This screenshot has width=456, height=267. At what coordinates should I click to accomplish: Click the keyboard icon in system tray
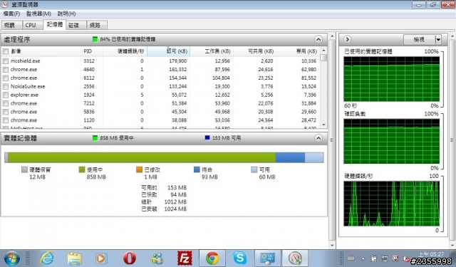(351, 258)
